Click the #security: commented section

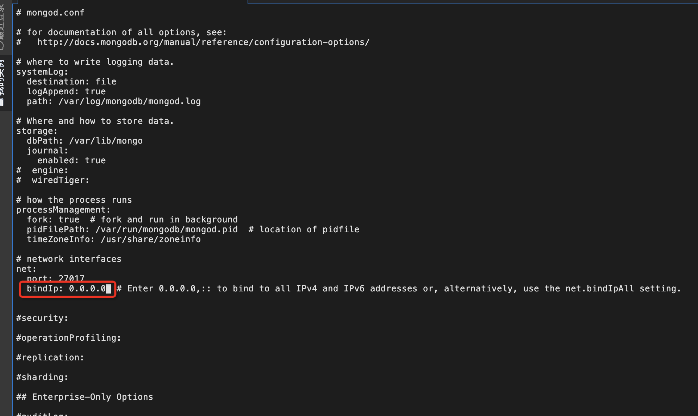(x=42, y=318)
